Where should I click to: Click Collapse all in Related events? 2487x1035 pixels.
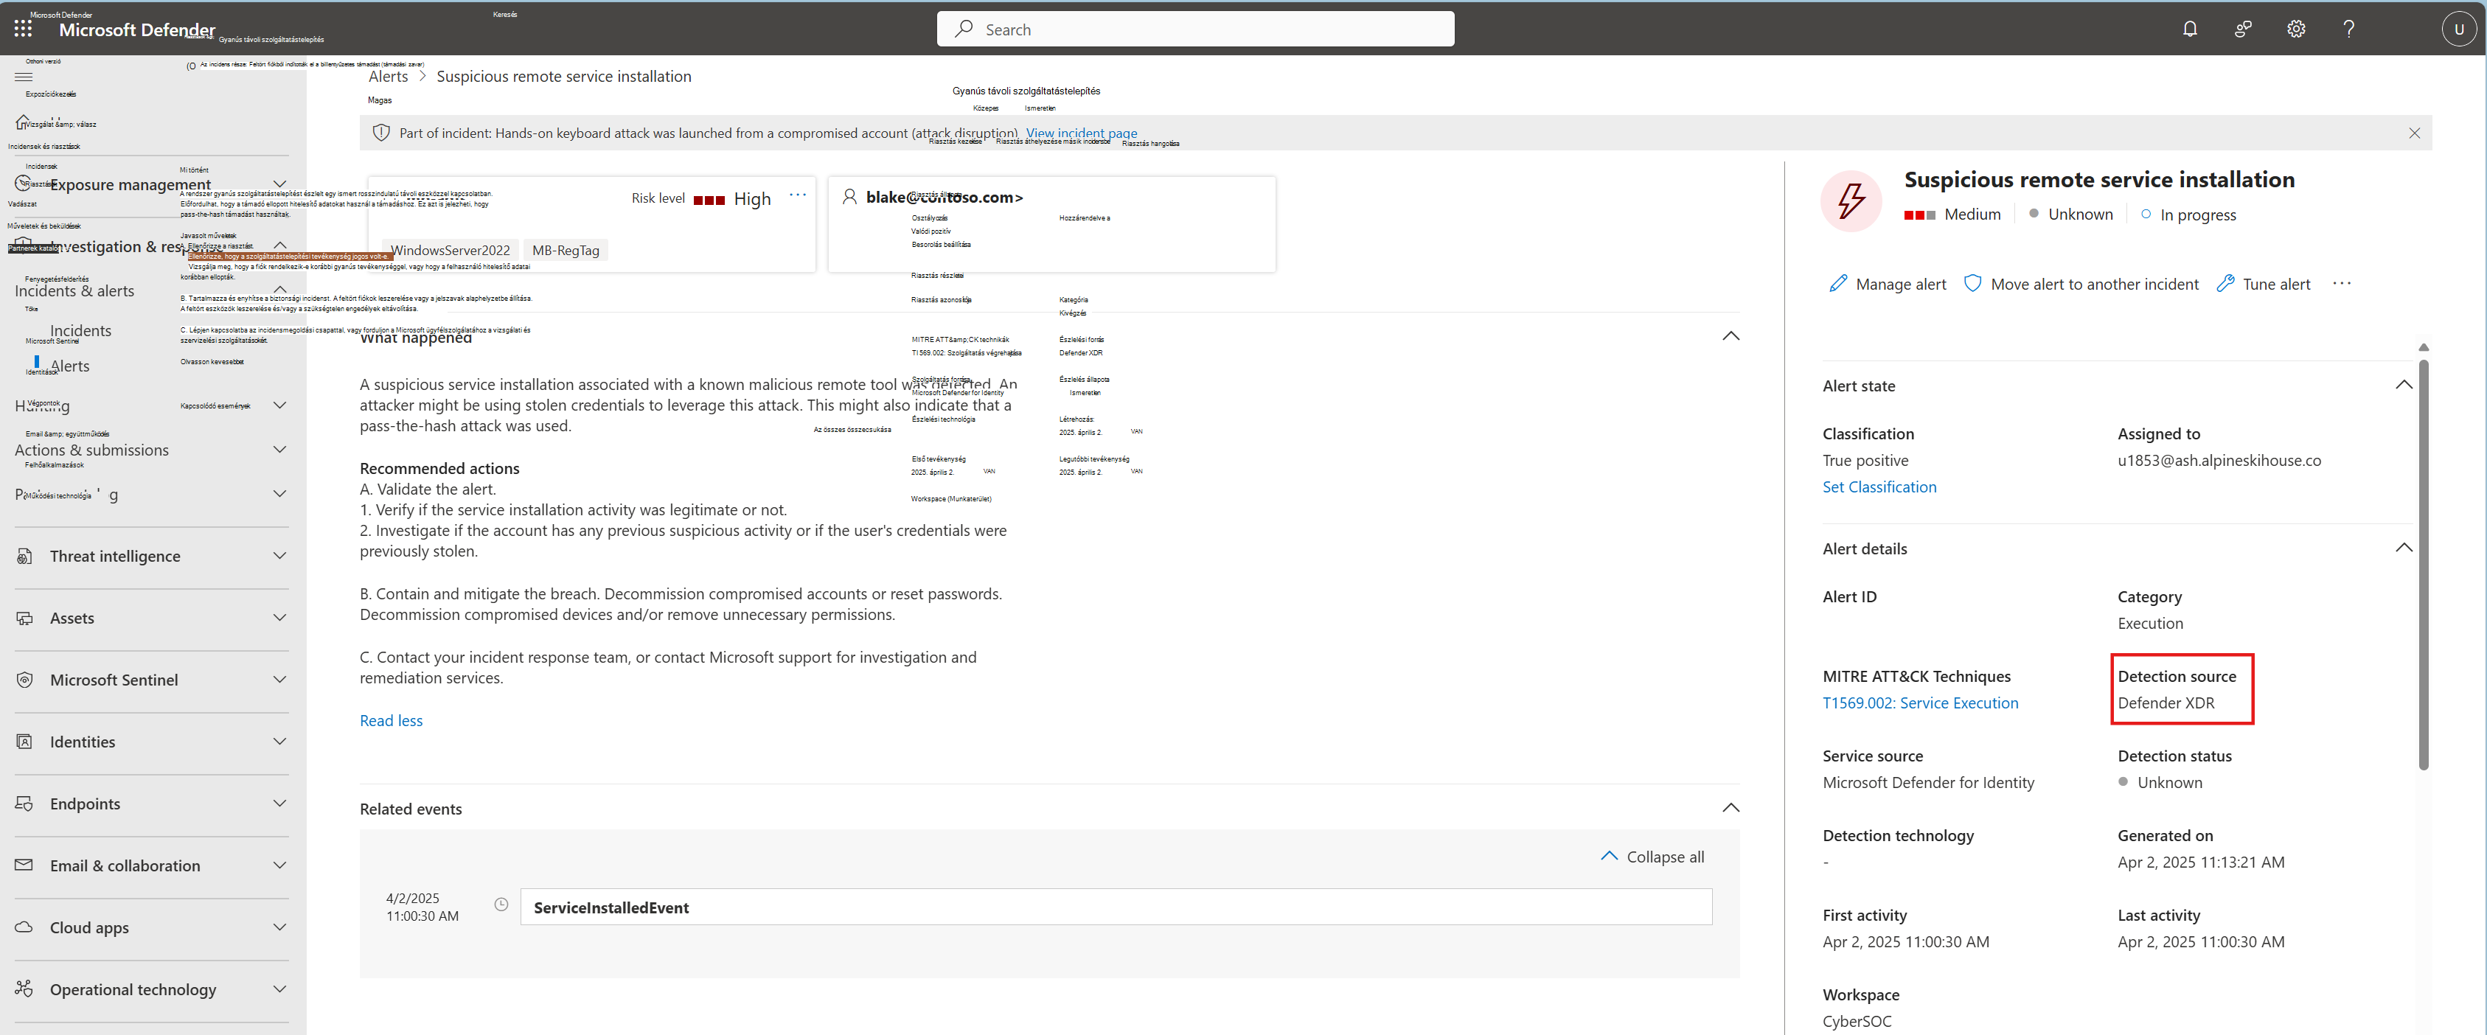(x=1653, y=857)
